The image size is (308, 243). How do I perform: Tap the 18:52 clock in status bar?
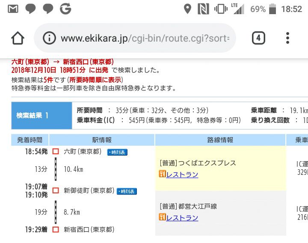coord(291,9)
